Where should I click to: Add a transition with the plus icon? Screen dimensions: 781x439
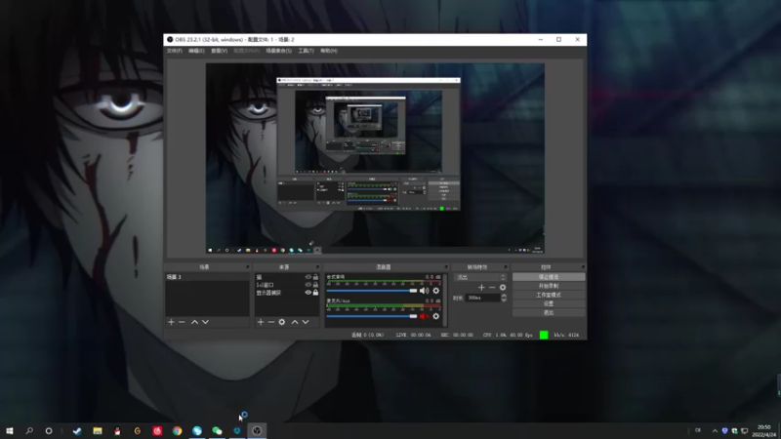[481, 287]
